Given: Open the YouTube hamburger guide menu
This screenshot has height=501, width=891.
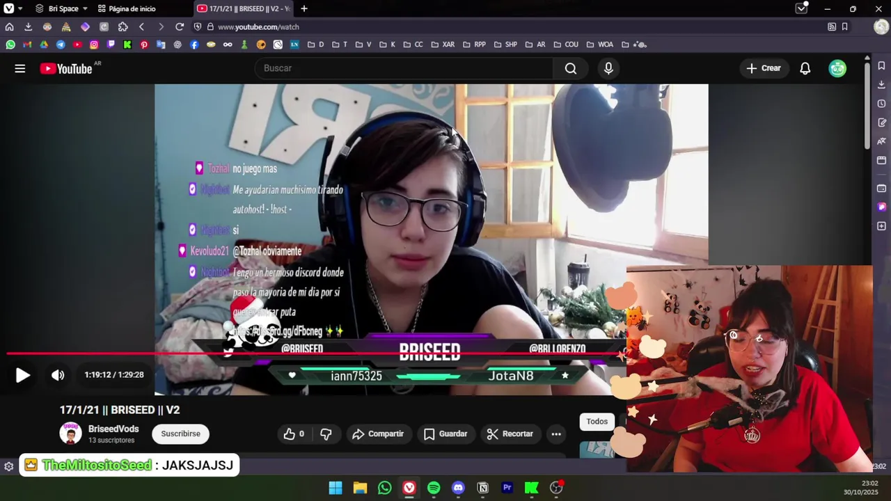Looking at the screenshot, I should pos(19,68).
